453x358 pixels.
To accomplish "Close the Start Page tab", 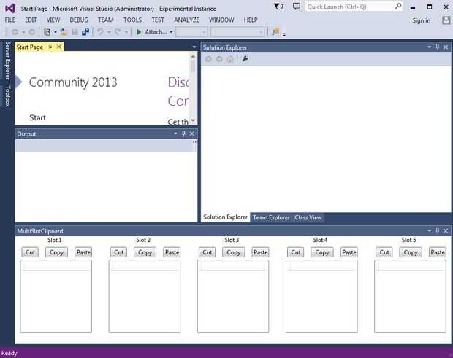I will pos(59,47).
